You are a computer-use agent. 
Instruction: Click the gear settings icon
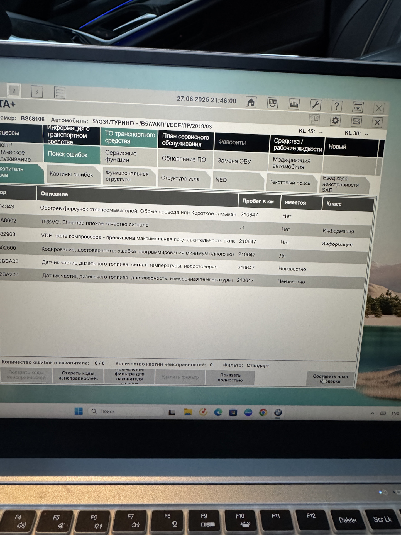(x=335, y=121)
